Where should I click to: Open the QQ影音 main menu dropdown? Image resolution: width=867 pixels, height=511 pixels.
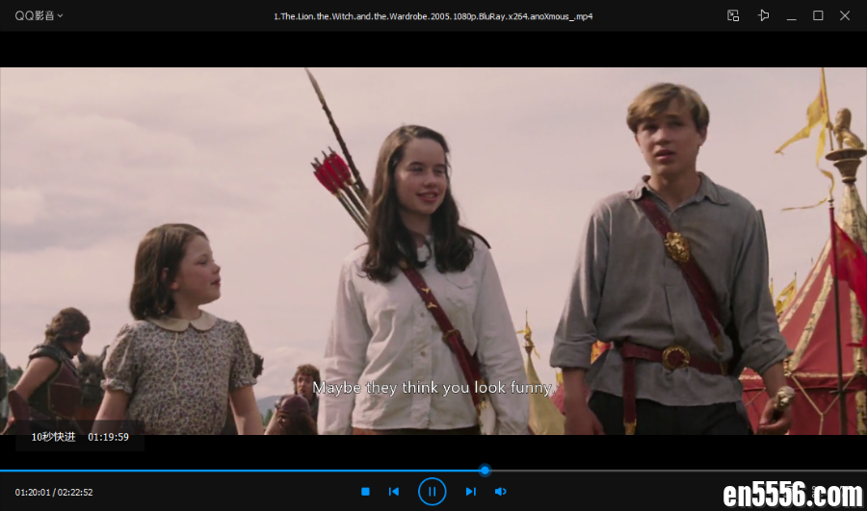tap(39, 15)
